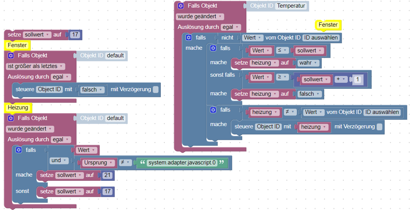Open ≠ operator dropdown after heizung
Screen dimensions: 412x210
coord(290,112)
